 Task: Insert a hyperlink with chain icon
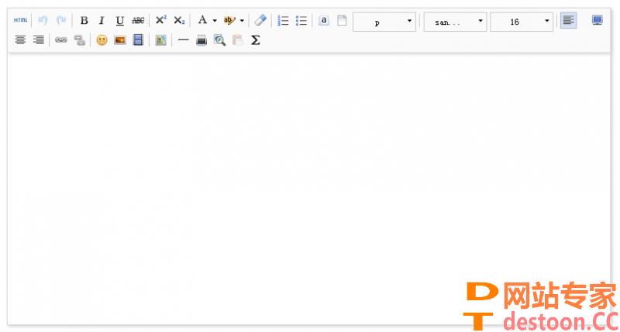click(61, 39)
